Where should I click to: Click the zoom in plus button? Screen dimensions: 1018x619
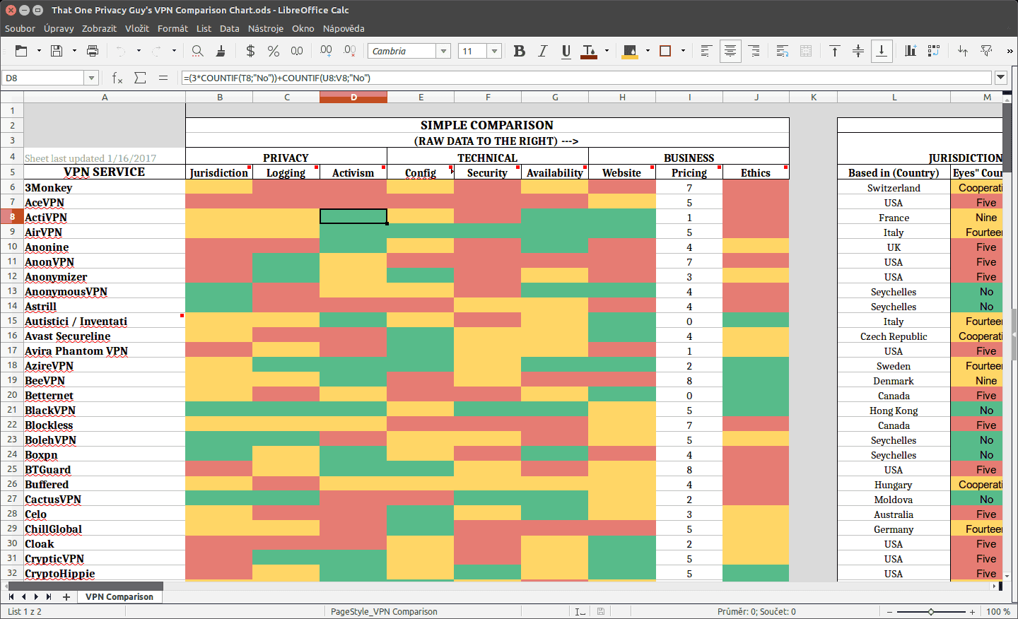pyautogui.click(x=973, y=612)
